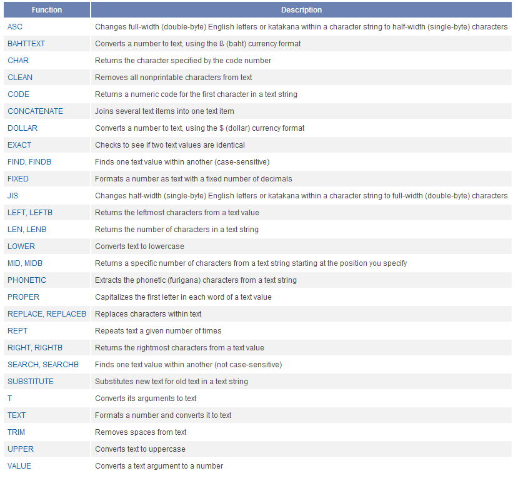The image size is (518, 478).
Task: Open the JIS function link
Action: 12,195
